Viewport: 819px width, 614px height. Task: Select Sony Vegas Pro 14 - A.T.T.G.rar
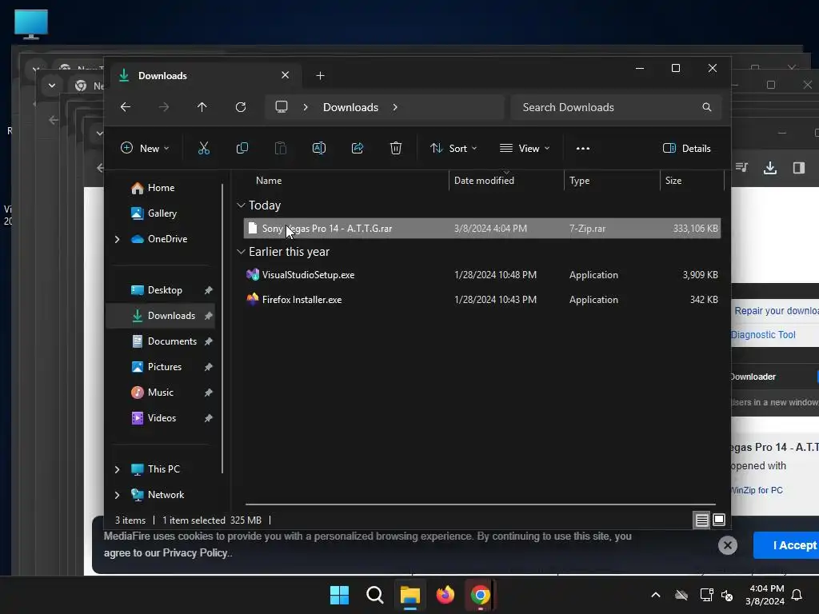pos(481,229)
